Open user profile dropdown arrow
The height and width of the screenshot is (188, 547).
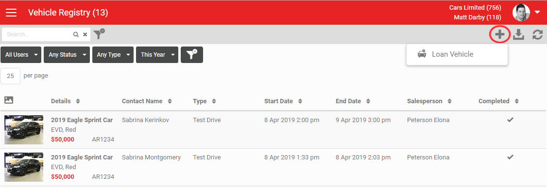pos(537,12)
